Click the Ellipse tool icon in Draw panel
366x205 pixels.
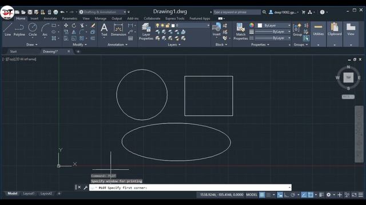tap(54, 32)
